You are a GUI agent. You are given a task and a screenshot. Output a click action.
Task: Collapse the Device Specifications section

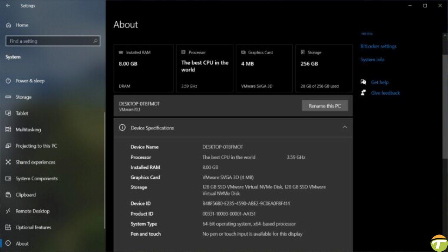click(x=345, y=127)
